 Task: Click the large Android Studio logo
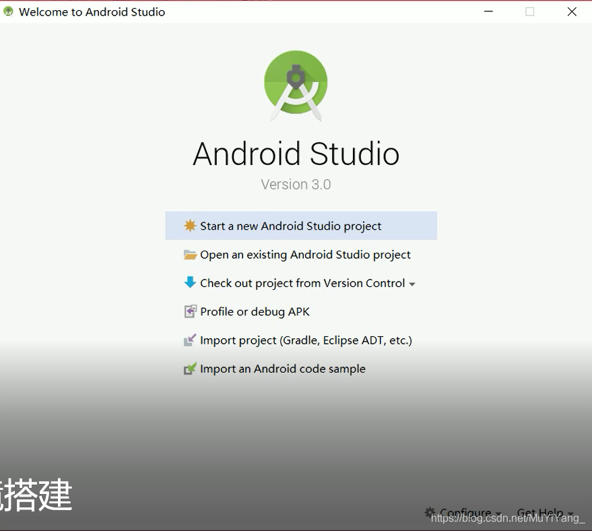(x=296, y=86)
